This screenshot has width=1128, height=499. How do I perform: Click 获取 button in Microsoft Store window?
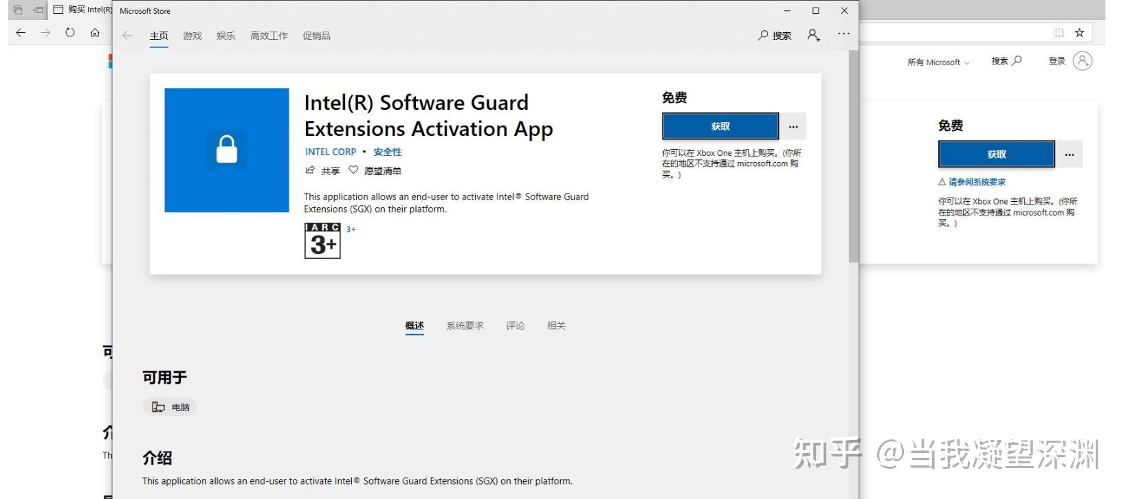(x=720, y=126)
